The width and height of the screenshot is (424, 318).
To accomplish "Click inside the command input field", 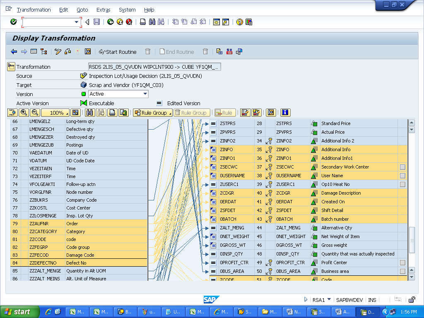I will coord(49,22).
